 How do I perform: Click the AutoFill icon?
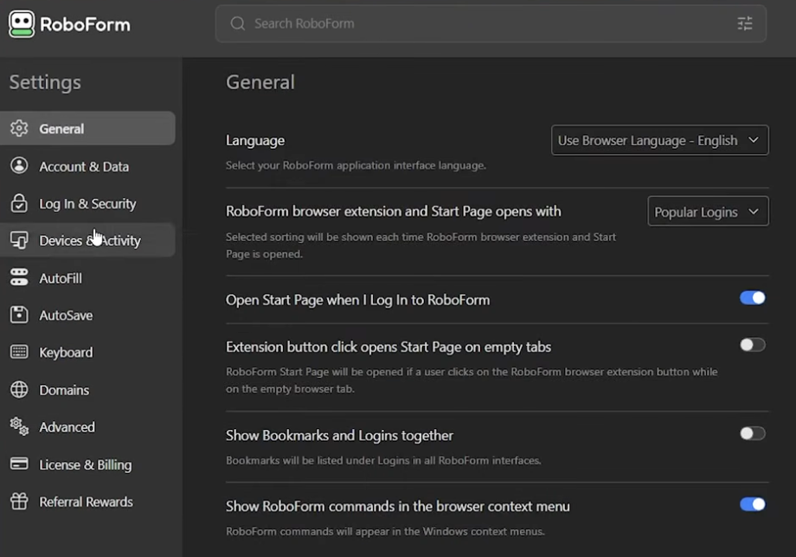click(19, 278)
